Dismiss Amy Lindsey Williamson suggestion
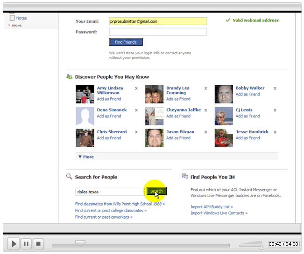 (x=136, y=89)
